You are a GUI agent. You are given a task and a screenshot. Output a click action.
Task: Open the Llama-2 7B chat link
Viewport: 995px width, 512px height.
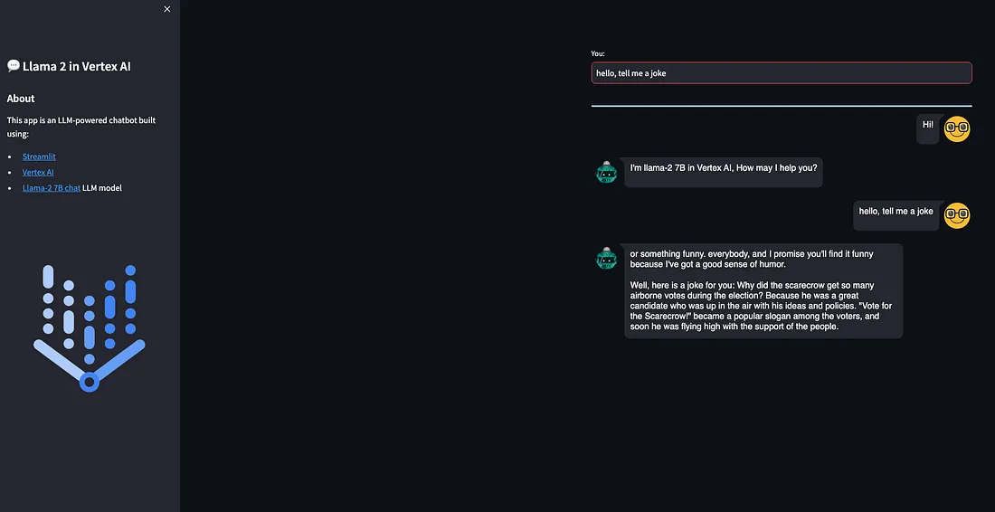(x=52, y=188)
